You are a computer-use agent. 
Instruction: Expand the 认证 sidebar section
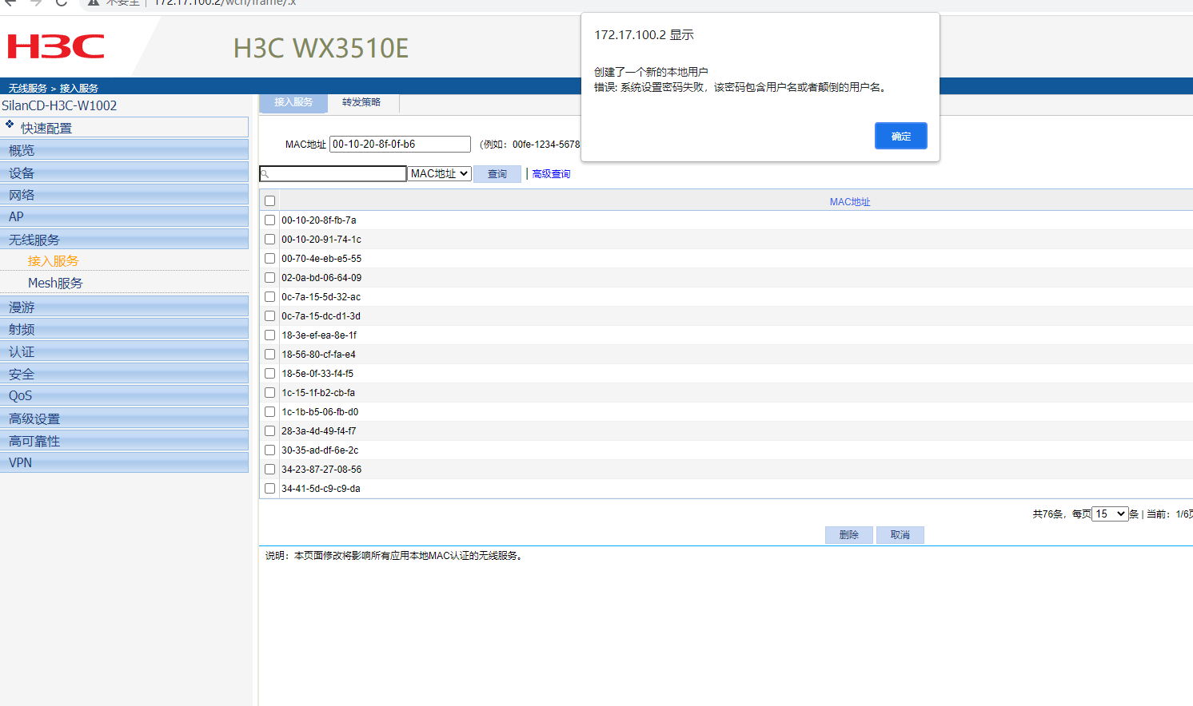124,351
